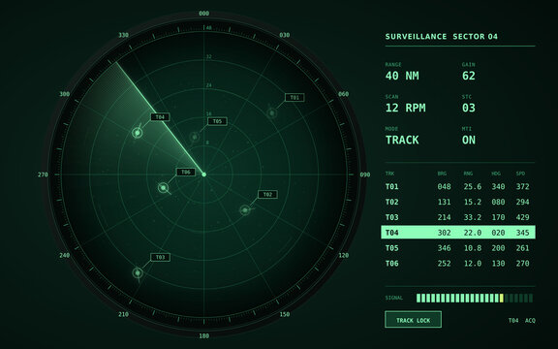This screenshot has width=558, height=349.
Task: Click the T04 ACQ status text
Action: (x=522, y=321)
